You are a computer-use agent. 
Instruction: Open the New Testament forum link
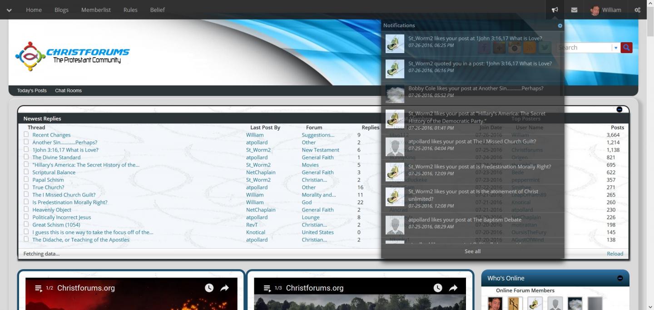320,150
